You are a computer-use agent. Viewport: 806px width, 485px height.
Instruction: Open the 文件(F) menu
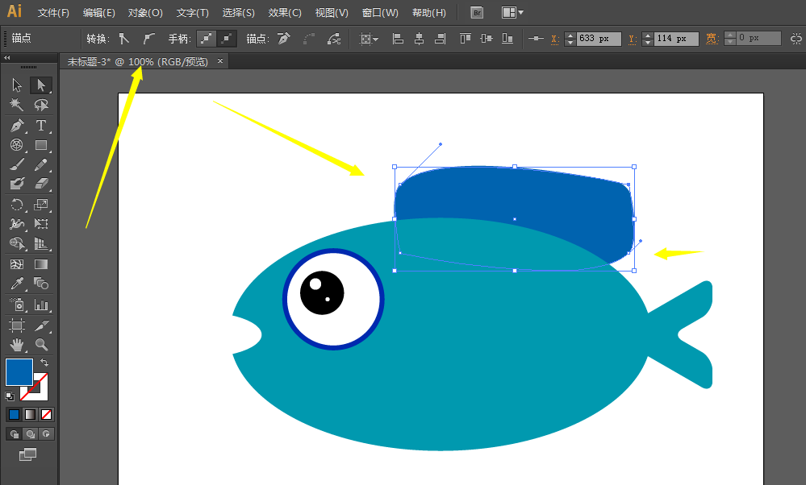click(53, 13)
